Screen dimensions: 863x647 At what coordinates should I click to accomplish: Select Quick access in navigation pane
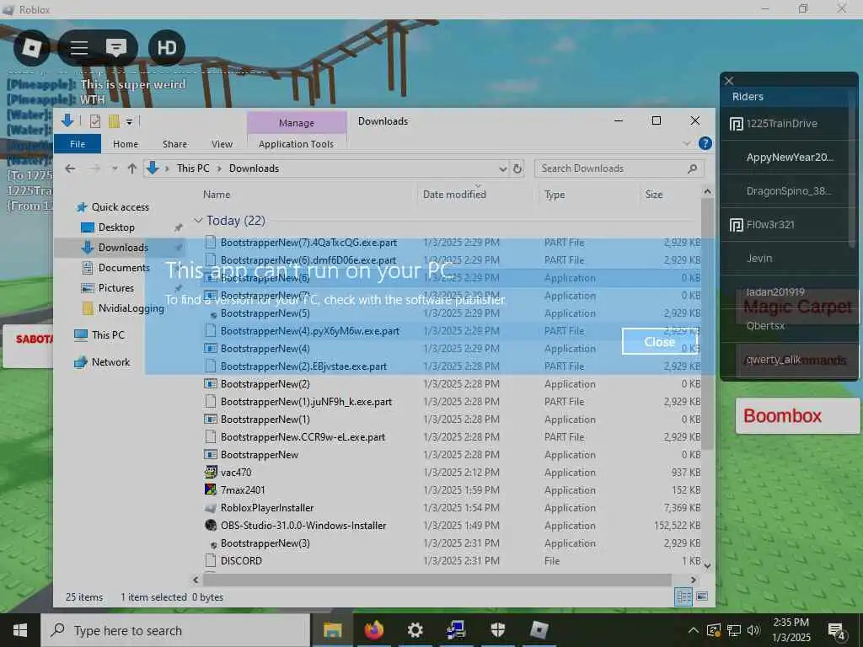(120, 207)
